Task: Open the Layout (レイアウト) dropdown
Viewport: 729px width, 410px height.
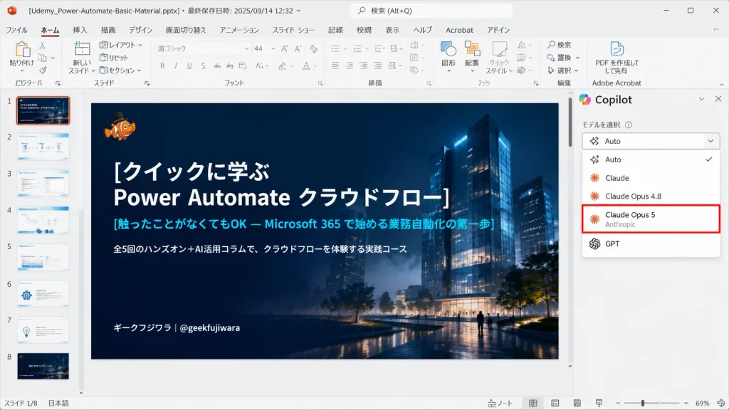Action: 121,45
